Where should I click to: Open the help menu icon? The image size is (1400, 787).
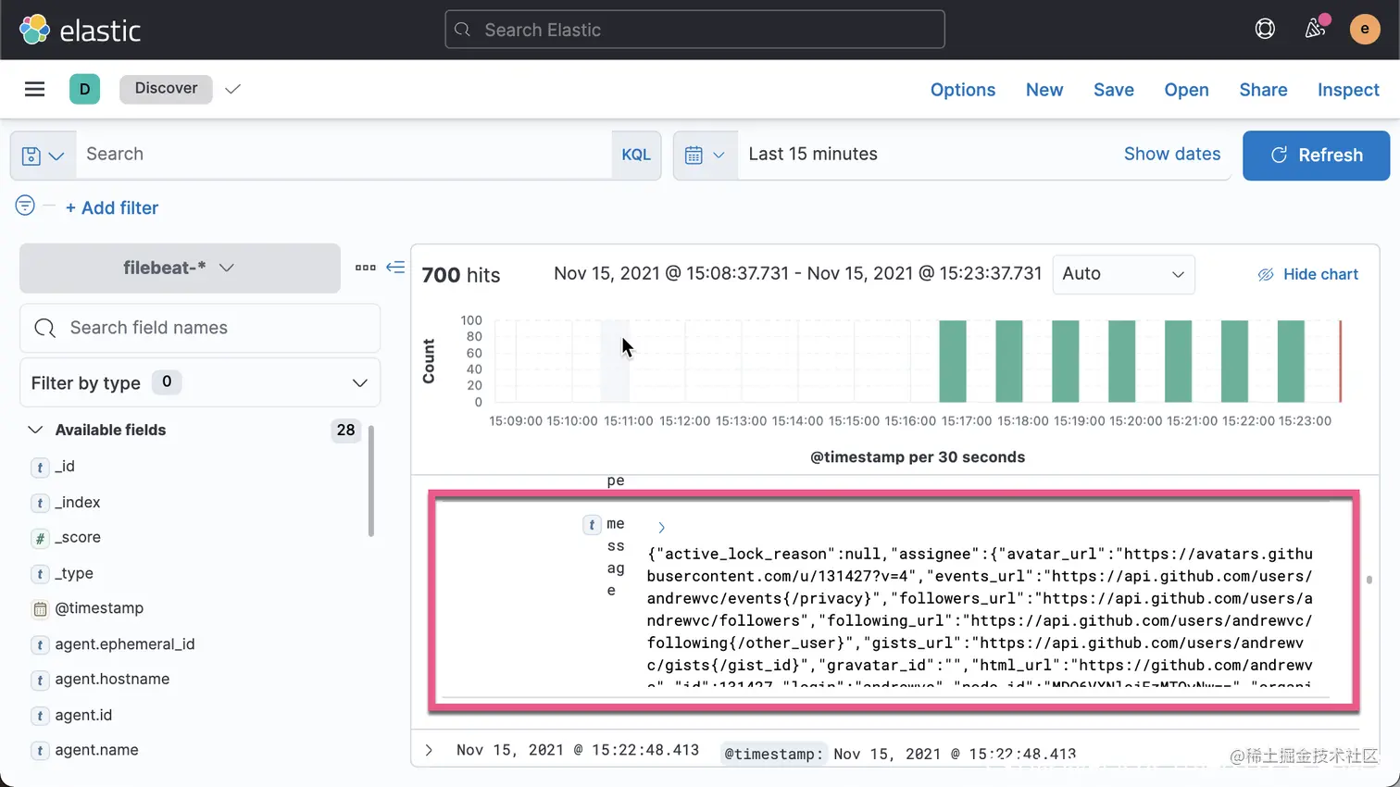point(1265,30)
